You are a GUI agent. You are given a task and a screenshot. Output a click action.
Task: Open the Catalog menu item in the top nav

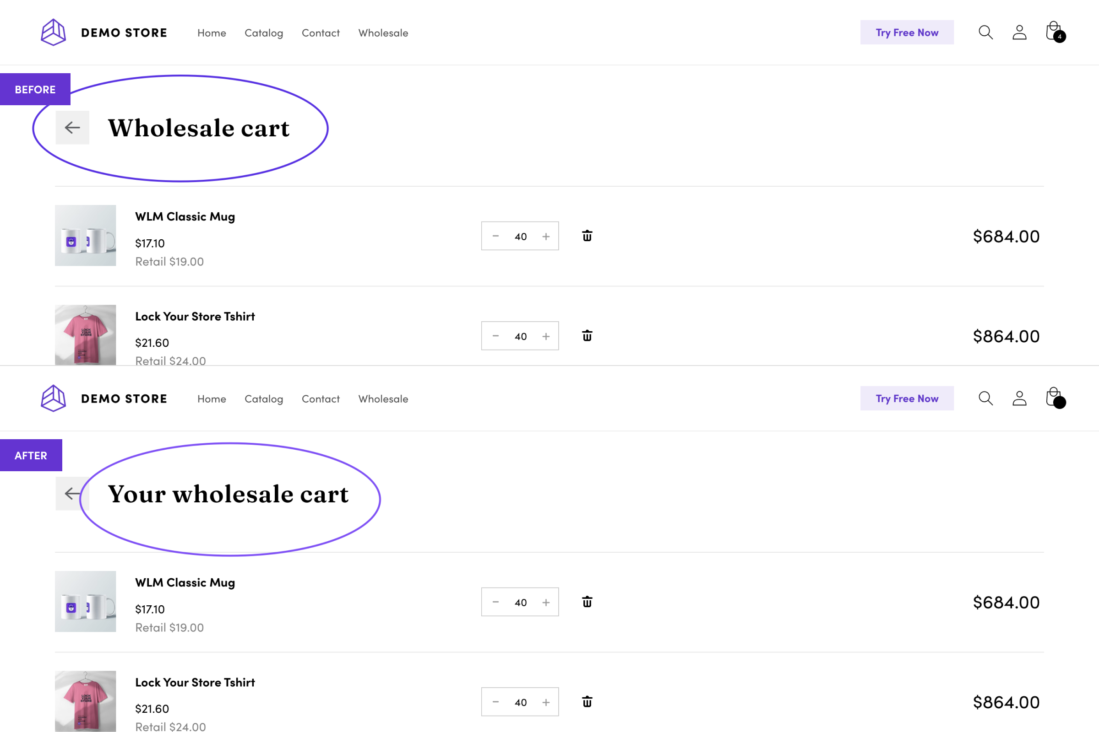pos(264,32)
